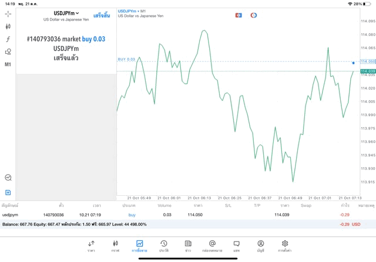
Task: Go to the Settings tab
Action: 284,246
